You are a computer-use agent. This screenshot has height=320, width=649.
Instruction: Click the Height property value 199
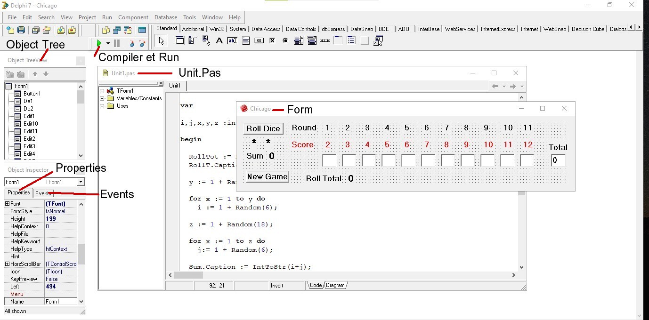[61, 219]
